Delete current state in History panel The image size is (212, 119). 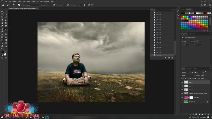coord(172,58)
